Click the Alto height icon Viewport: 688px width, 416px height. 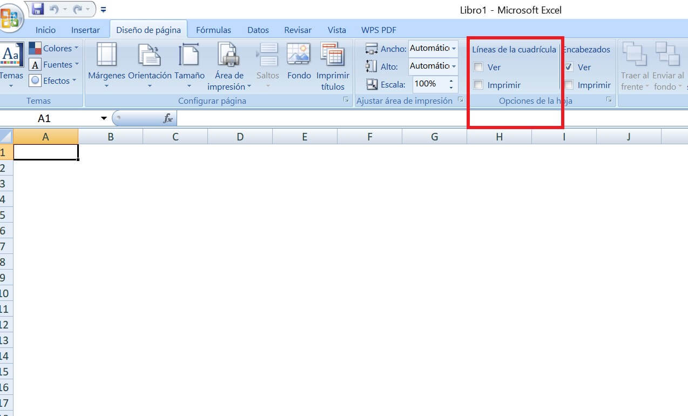click(x=372, y=66)
